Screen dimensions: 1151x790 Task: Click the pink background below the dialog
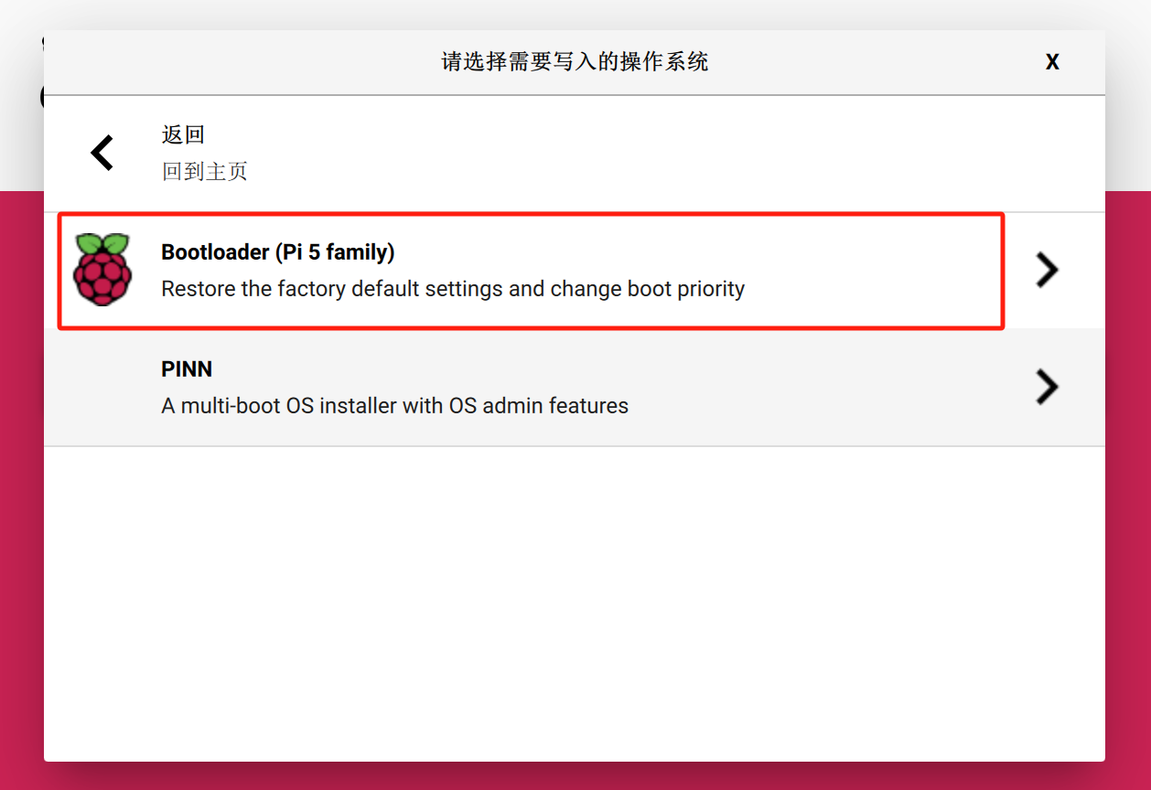pos(575,776)
